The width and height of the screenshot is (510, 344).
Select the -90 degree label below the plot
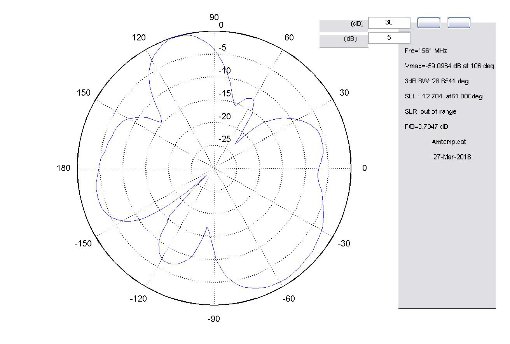214,319
